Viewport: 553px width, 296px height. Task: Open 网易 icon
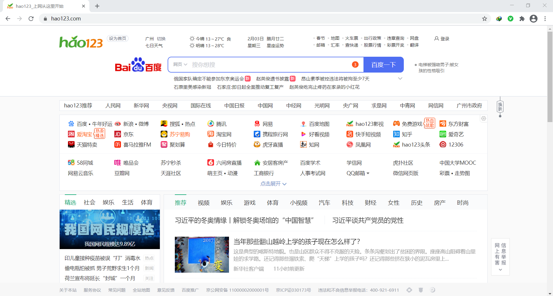tap(257, 124)
